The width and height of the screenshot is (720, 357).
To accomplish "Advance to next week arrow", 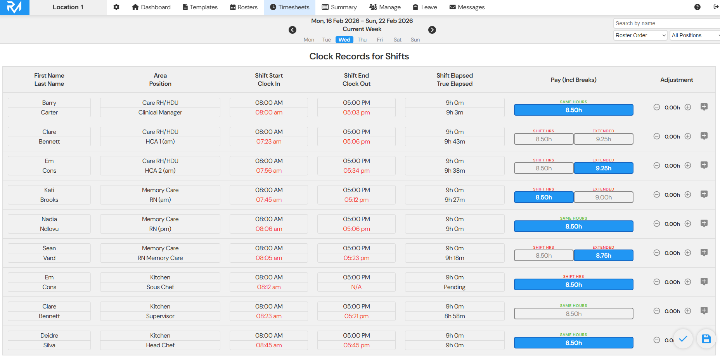I will (432, 30).
